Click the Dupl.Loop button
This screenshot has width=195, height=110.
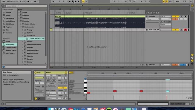tap(51, 86)
